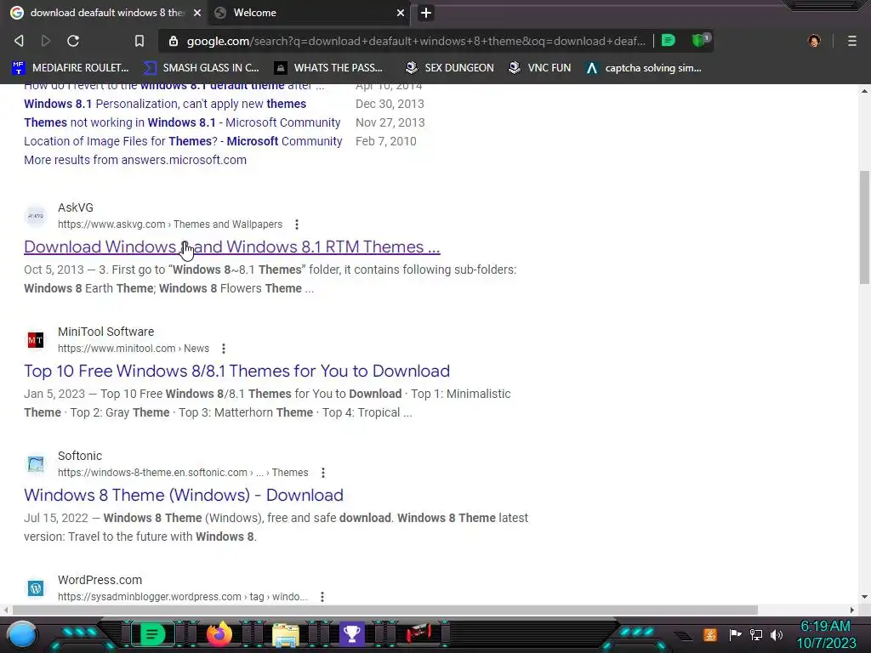Close the Google search results tab
This screenshot has width=871, height=653.
pos(197,13)
